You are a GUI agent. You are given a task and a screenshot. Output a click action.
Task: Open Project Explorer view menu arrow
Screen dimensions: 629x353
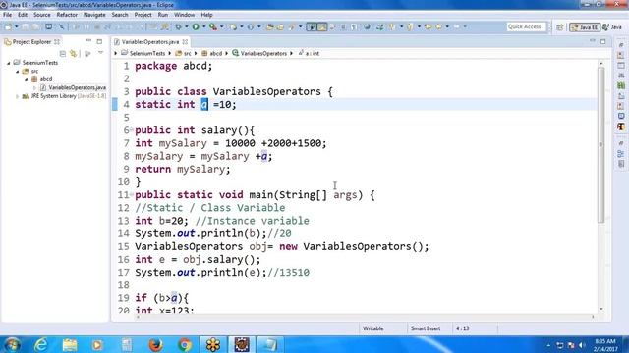(x=100, y=52)
